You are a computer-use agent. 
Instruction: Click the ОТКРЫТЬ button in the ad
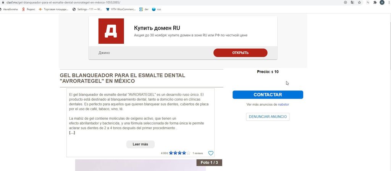click(x=241, y=52)
